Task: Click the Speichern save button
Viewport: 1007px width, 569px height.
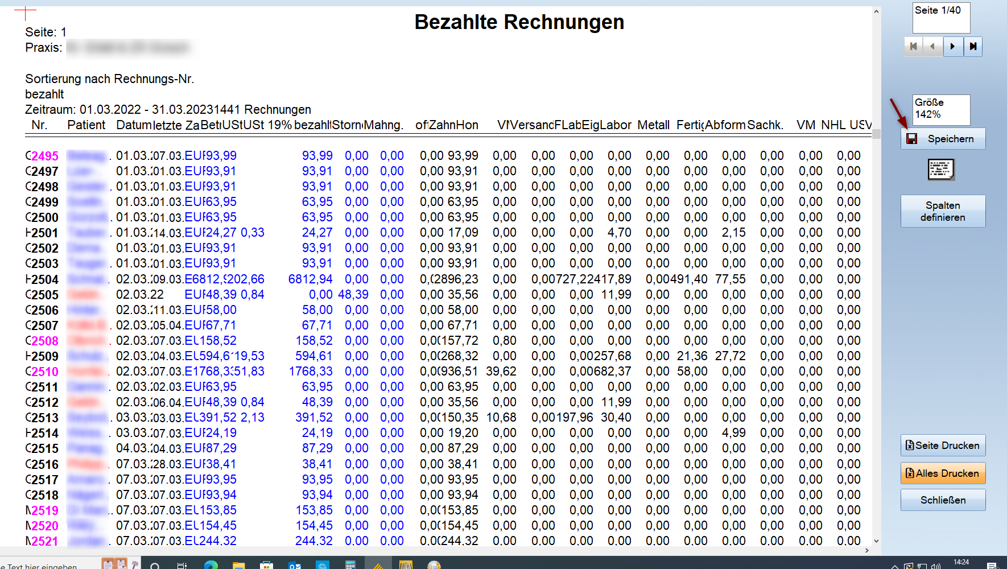Action: [943, 139]
